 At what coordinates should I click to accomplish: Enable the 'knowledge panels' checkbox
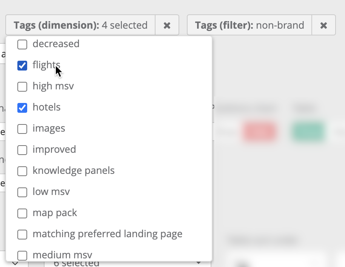[x=22, y=171]
